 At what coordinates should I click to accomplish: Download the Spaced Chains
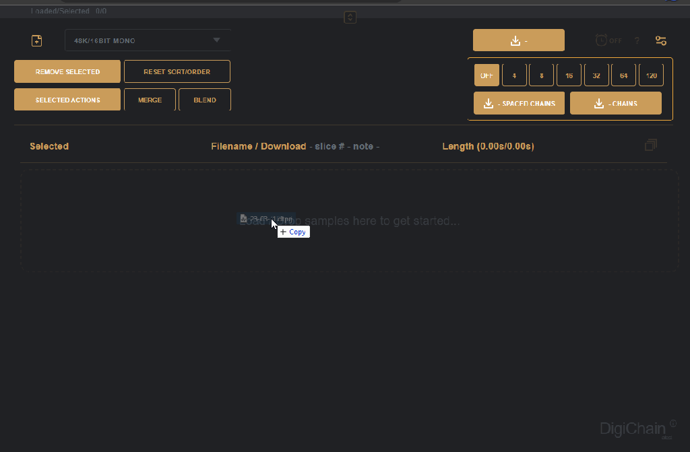click(519, 104)
